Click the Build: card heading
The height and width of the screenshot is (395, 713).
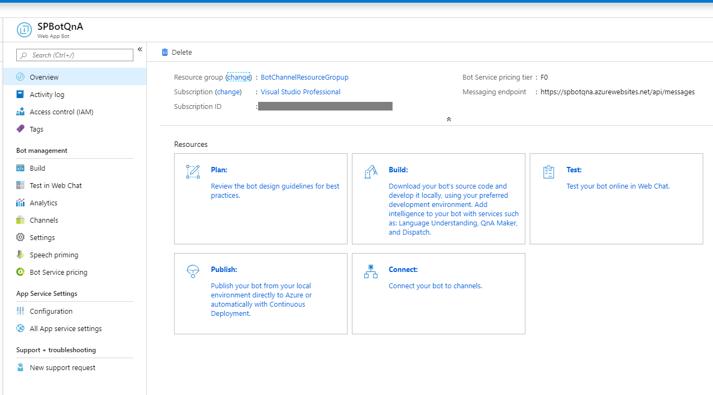point(399,170)
